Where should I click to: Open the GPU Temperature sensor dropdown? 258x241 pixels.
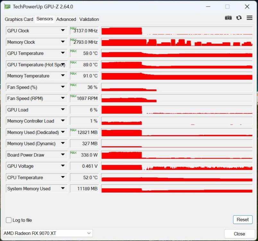(63, 53)
